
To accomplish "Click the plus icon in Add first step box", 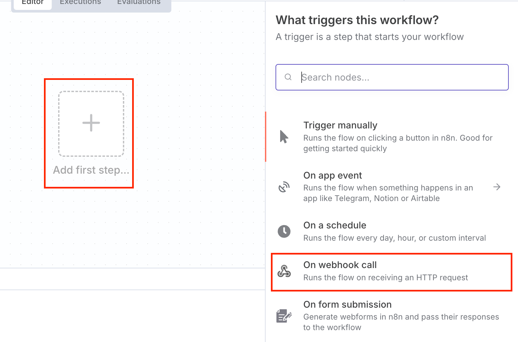I will (x=91, y=123).
